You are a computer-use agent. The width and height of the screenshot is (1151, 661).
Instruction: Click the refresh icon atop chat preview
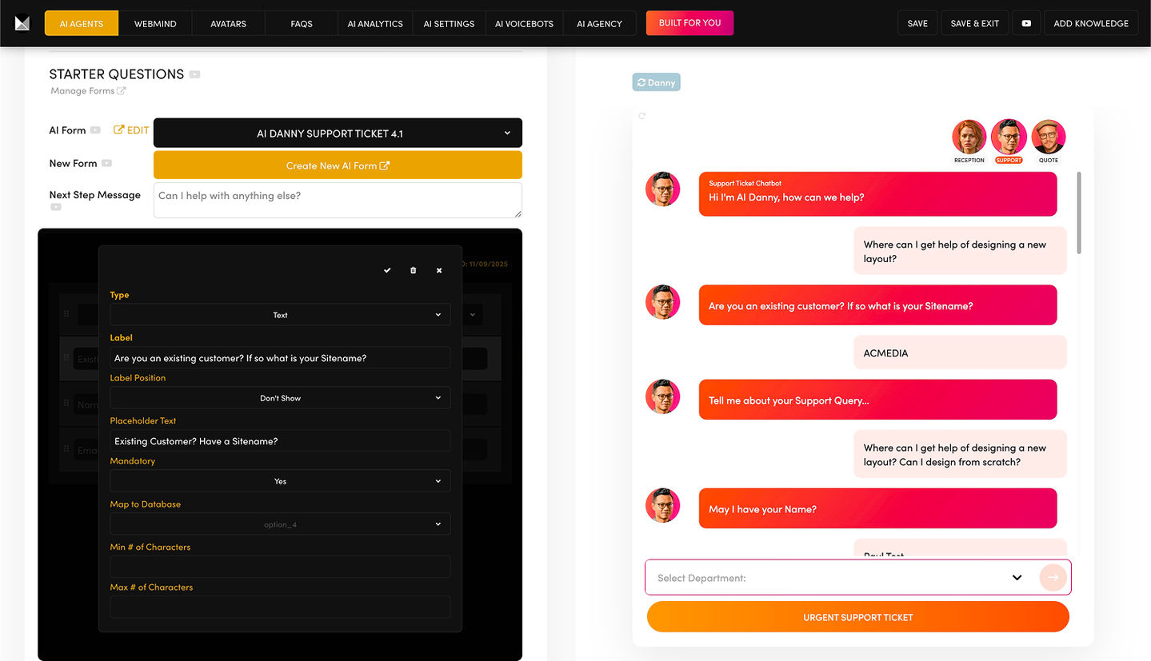(641, 116)
